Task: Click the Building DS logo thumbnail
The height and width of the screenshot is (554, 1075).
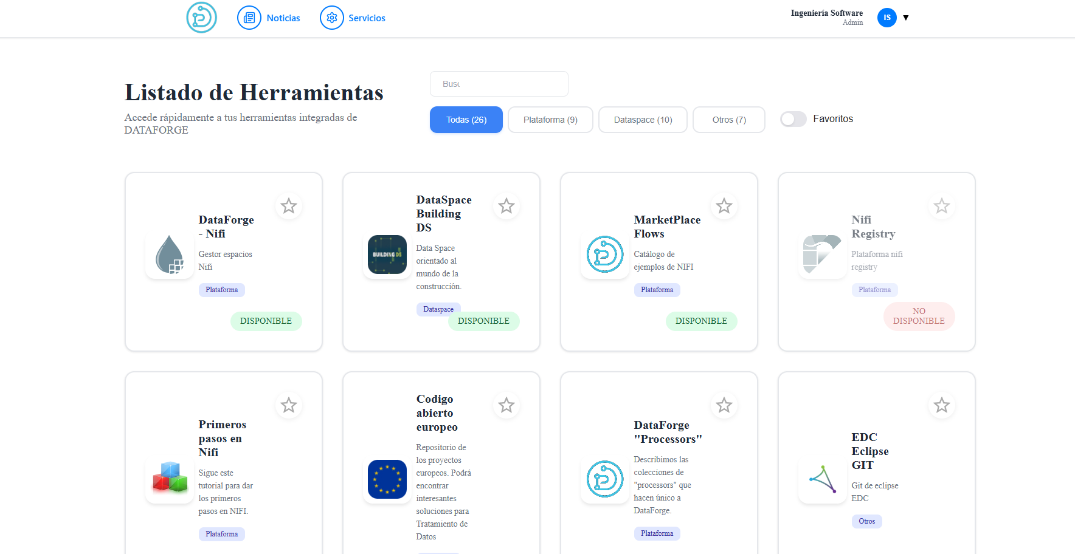Action: click(387, 255)
